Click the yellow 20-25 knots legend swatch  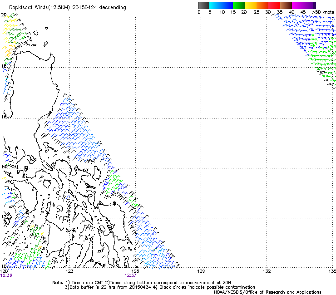pos(251,5)
